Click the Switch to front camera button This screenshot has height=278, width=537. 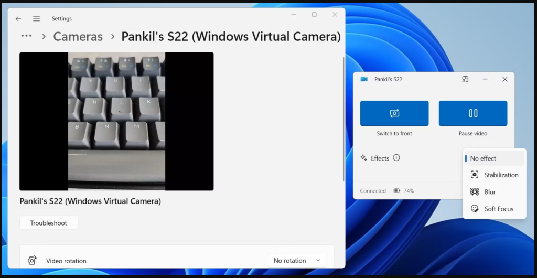[394, 113]
